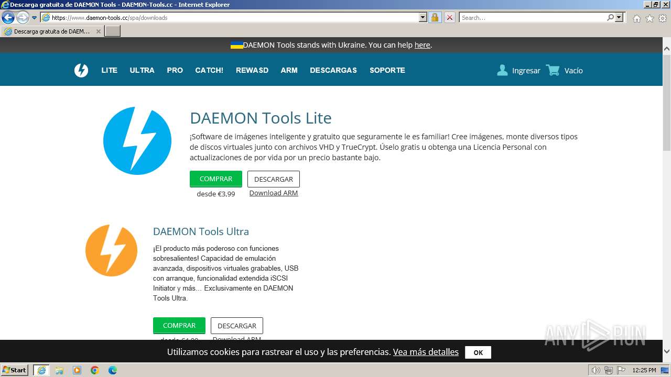Click COMPRAR for DAEMON Tools Lite
The image size is (671, 377).
tap(216, 179)
